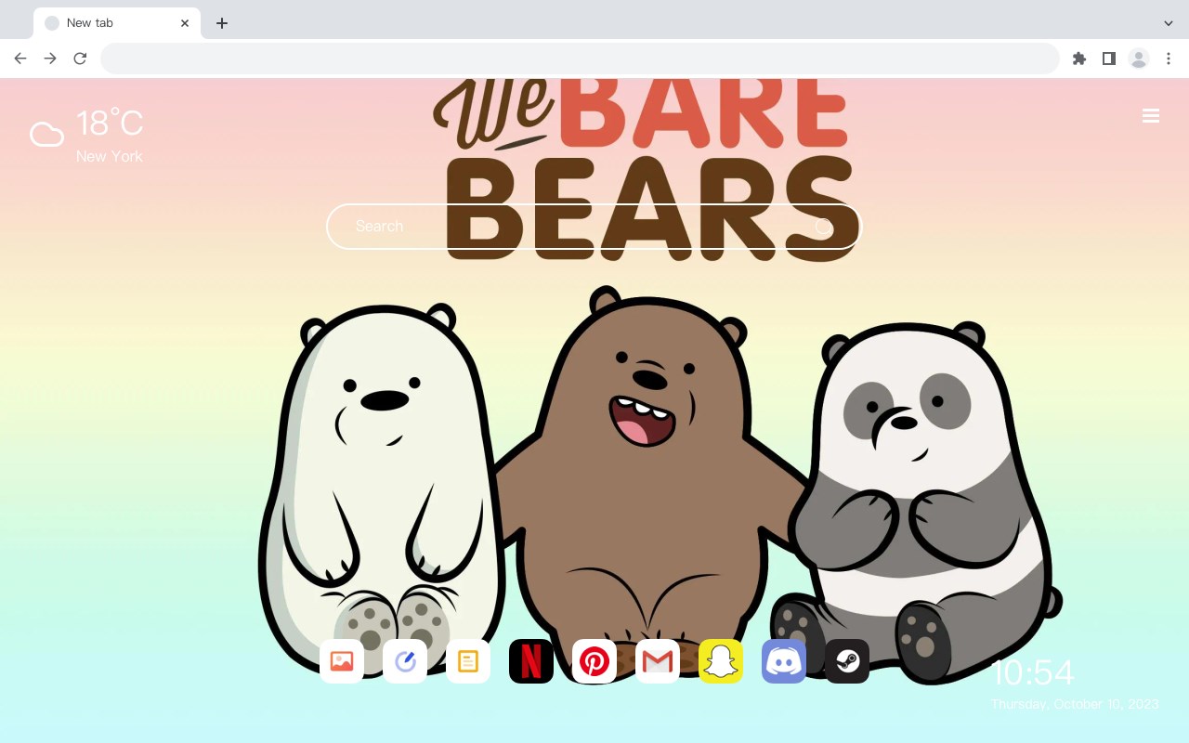Open the Gmail shortcut

(x=658, y=661)
